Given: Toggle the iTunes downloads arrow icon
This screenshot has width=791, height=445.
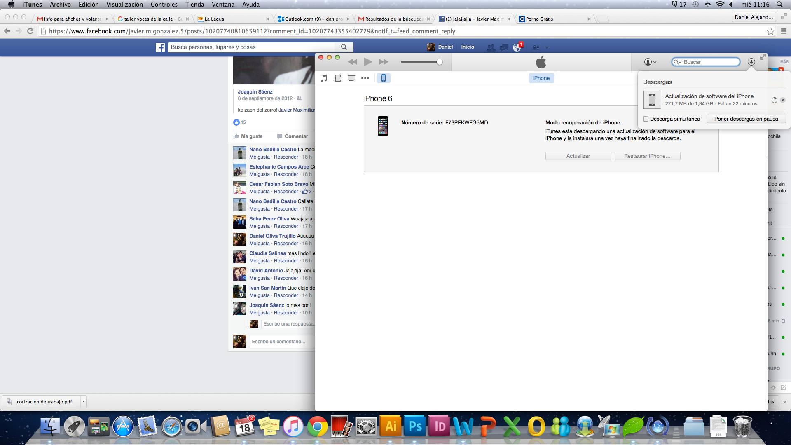Looking at the screenshot, I should pyautogui.click(x=751, y=62).
